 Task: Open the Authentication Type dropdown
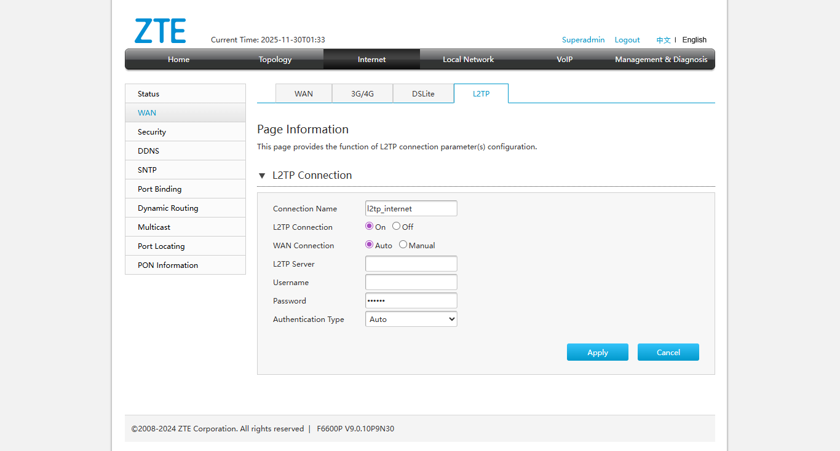(411, 320)
